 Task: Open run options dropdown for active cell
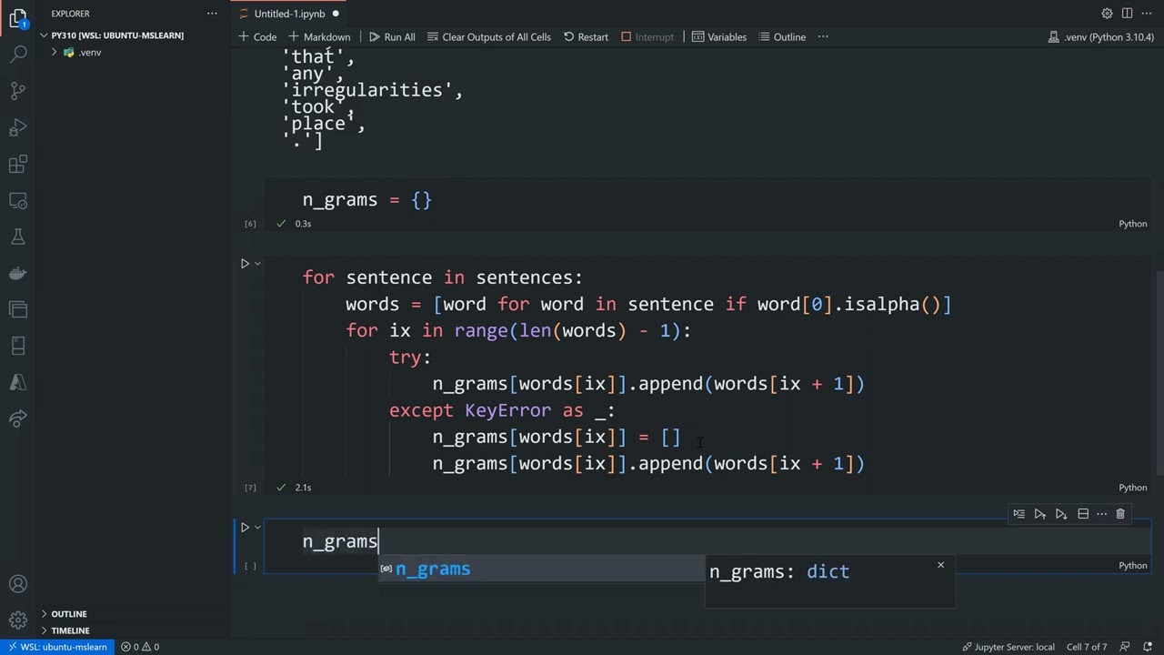(257, 528)
